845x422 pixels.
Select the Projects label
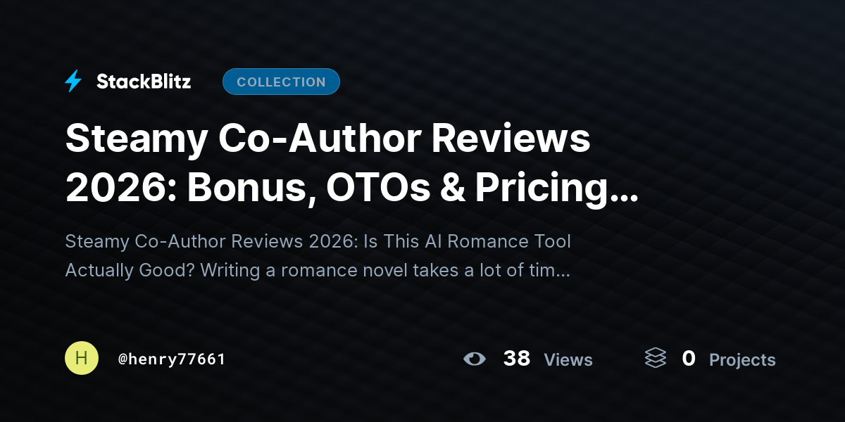click(742, 360)
